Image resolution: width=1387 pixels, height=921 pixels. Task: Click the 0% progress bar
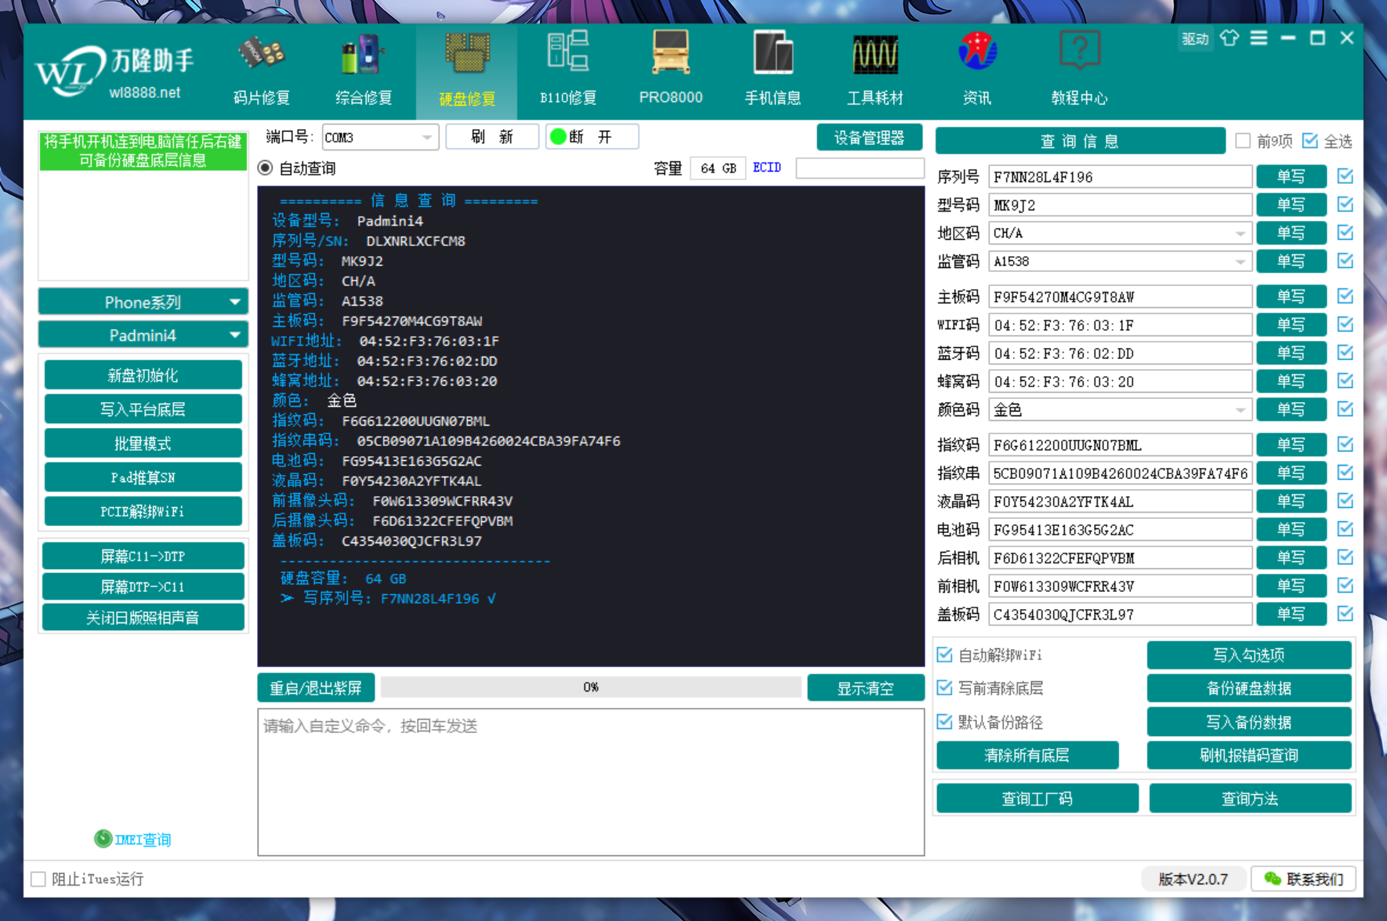point(591,687)
